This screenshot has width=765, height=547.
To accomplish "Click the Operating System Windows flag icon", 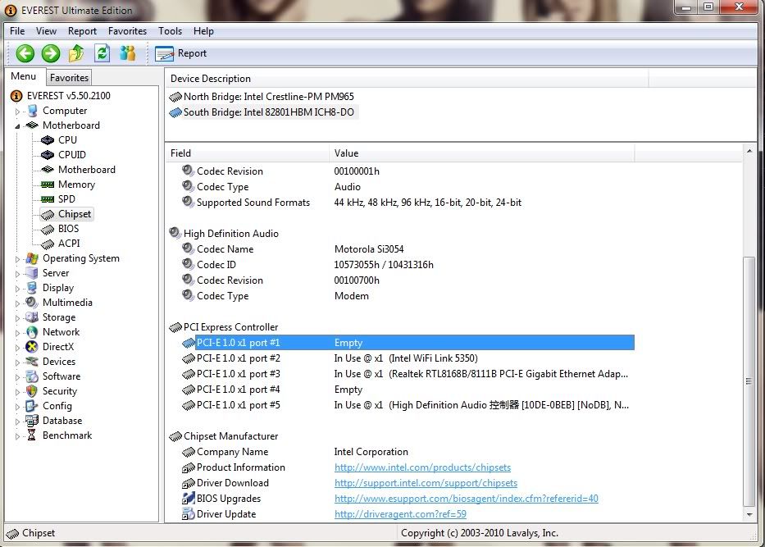I will pyautogui.click(x=32, y=258).
